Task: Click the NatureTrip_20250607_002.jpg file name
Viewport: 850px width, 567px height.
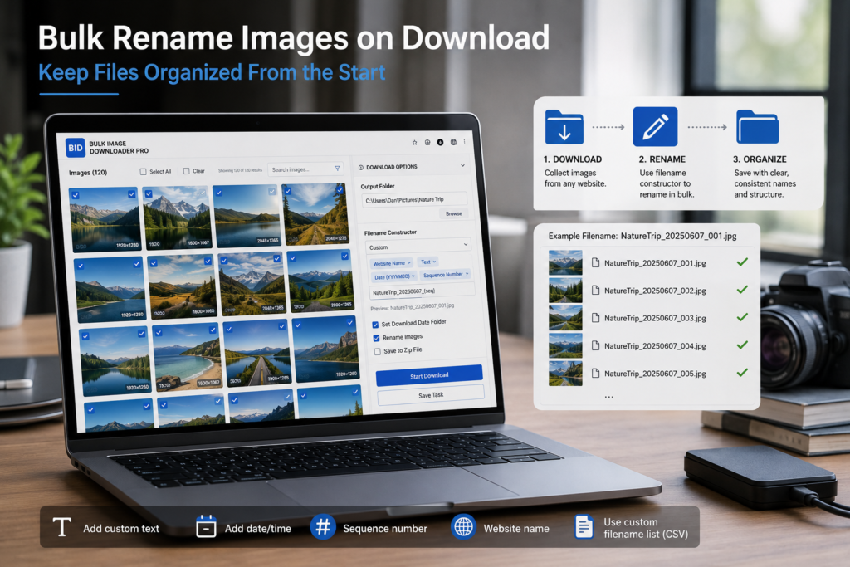Action: pyautogui.click(x=655, y=291)
